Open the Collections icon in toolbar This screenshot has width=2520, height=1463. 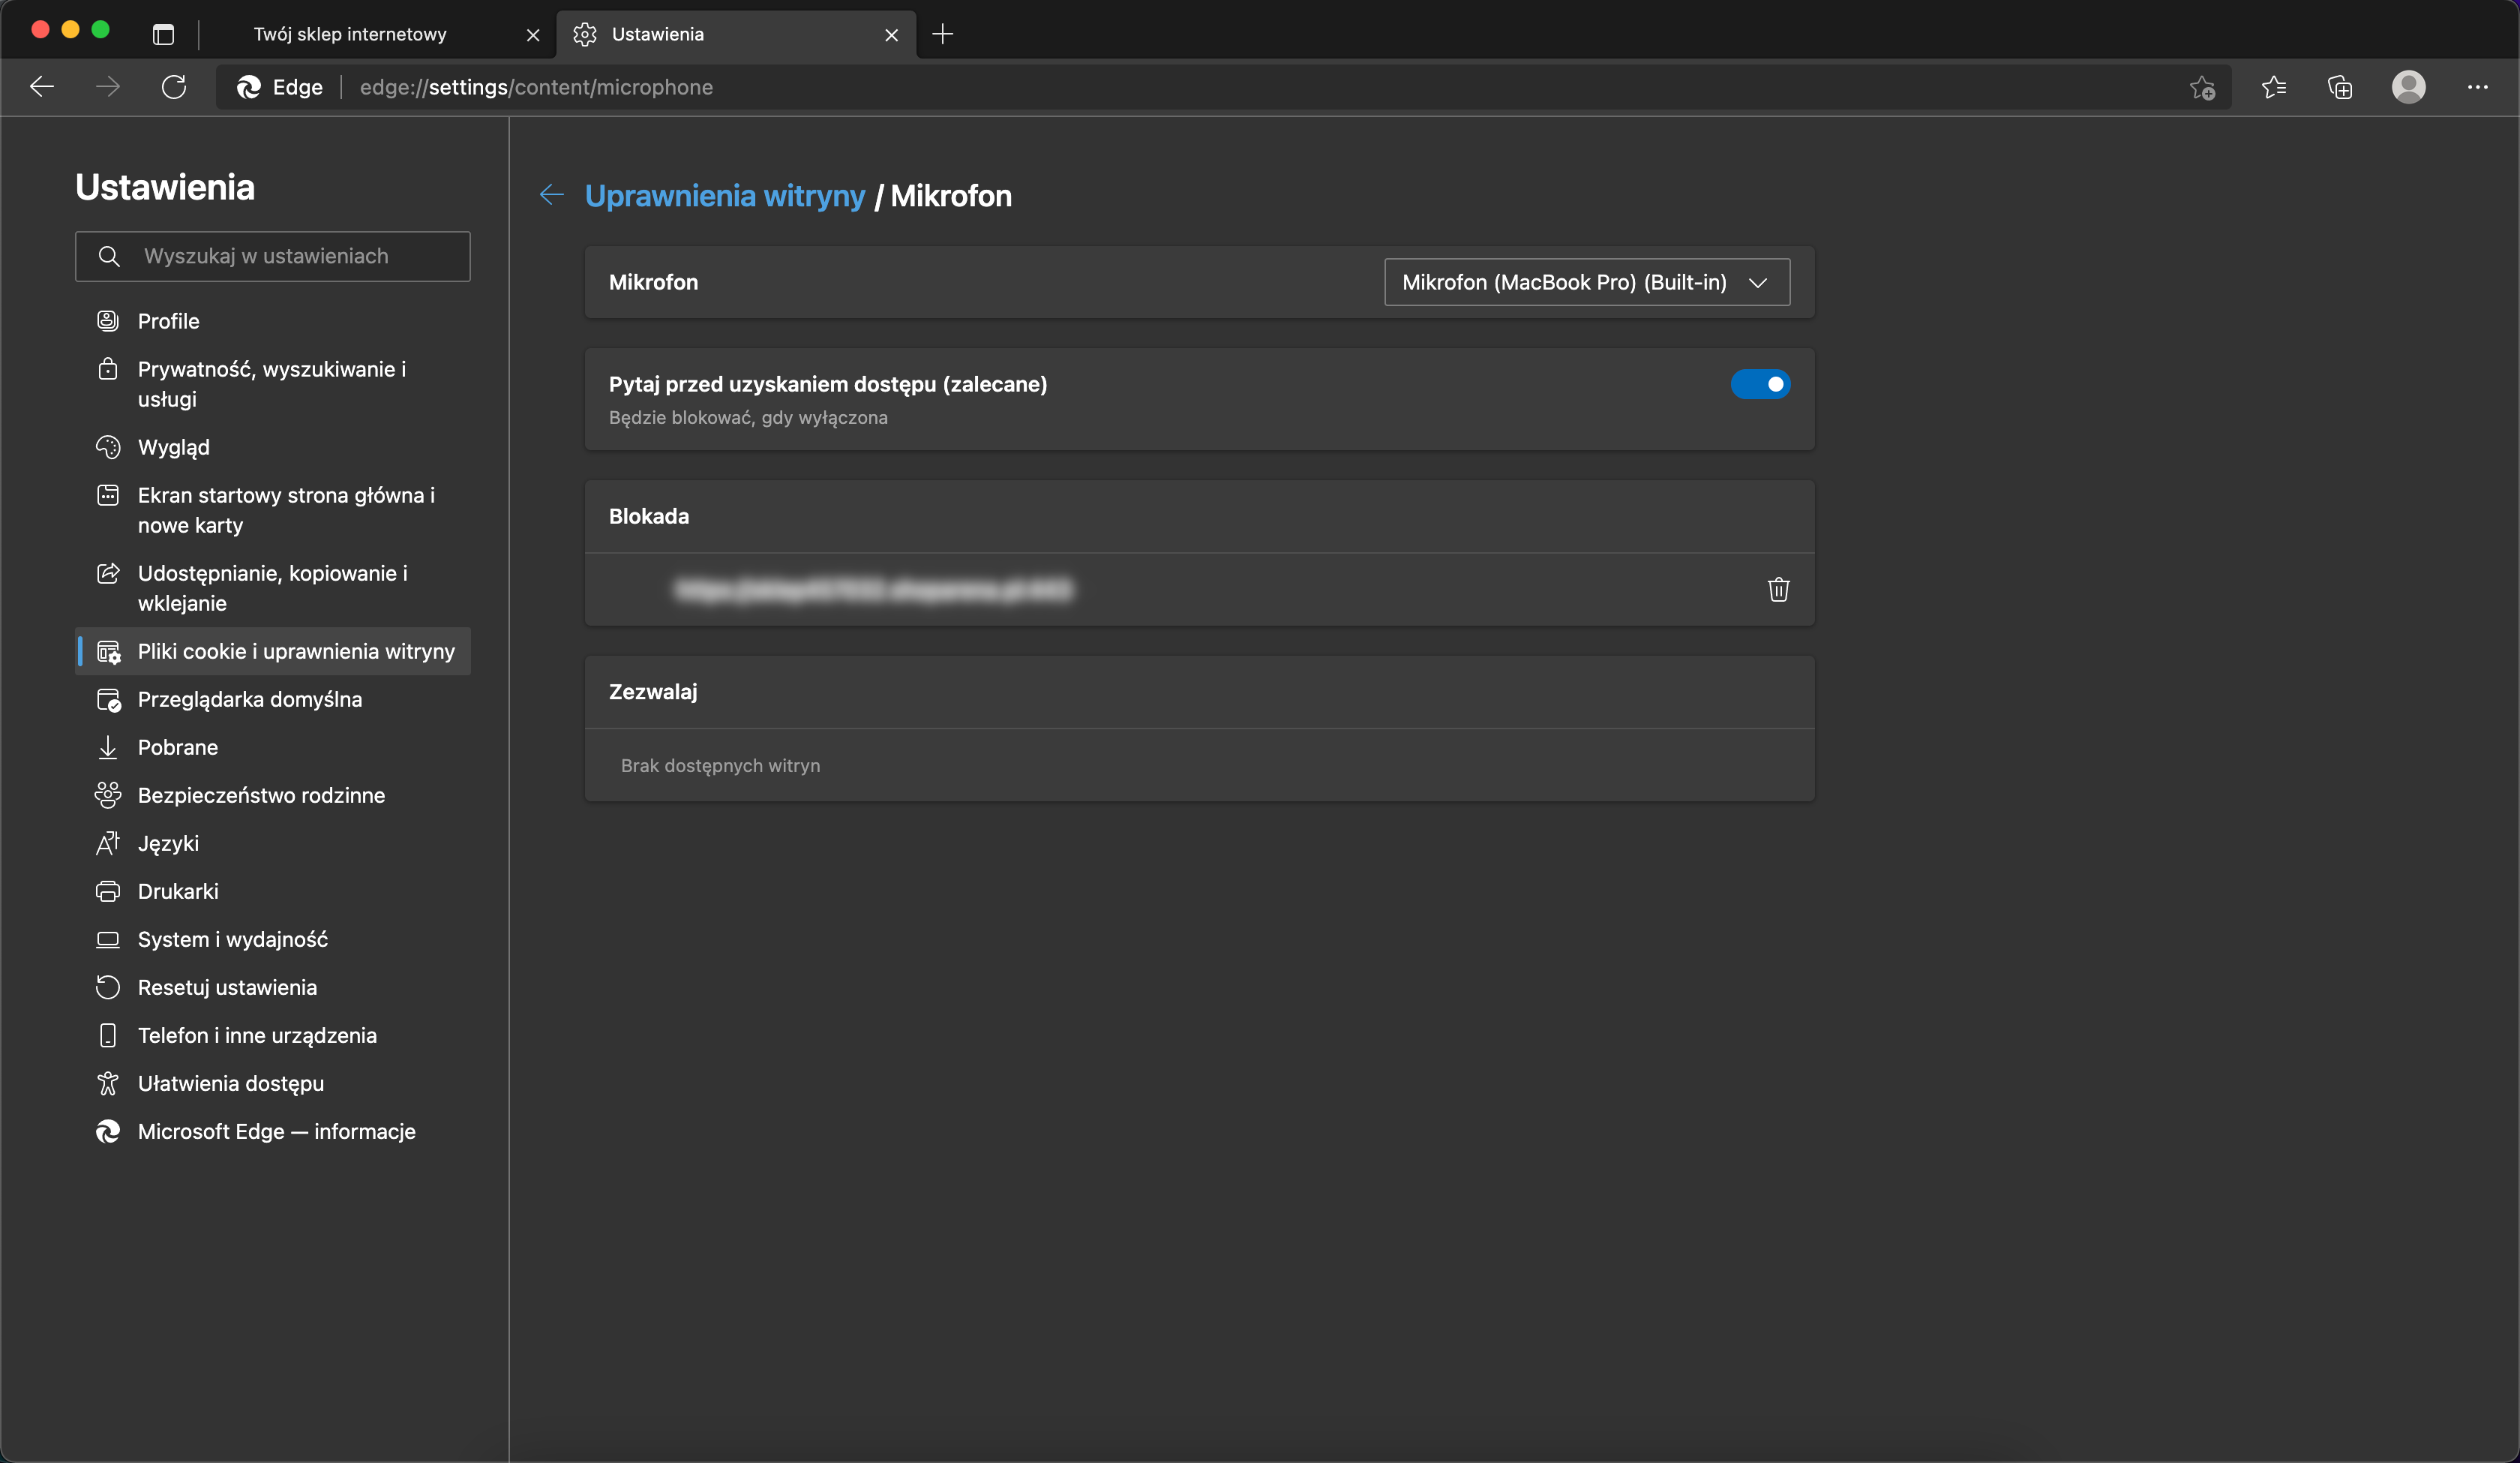pos(2339,88)
